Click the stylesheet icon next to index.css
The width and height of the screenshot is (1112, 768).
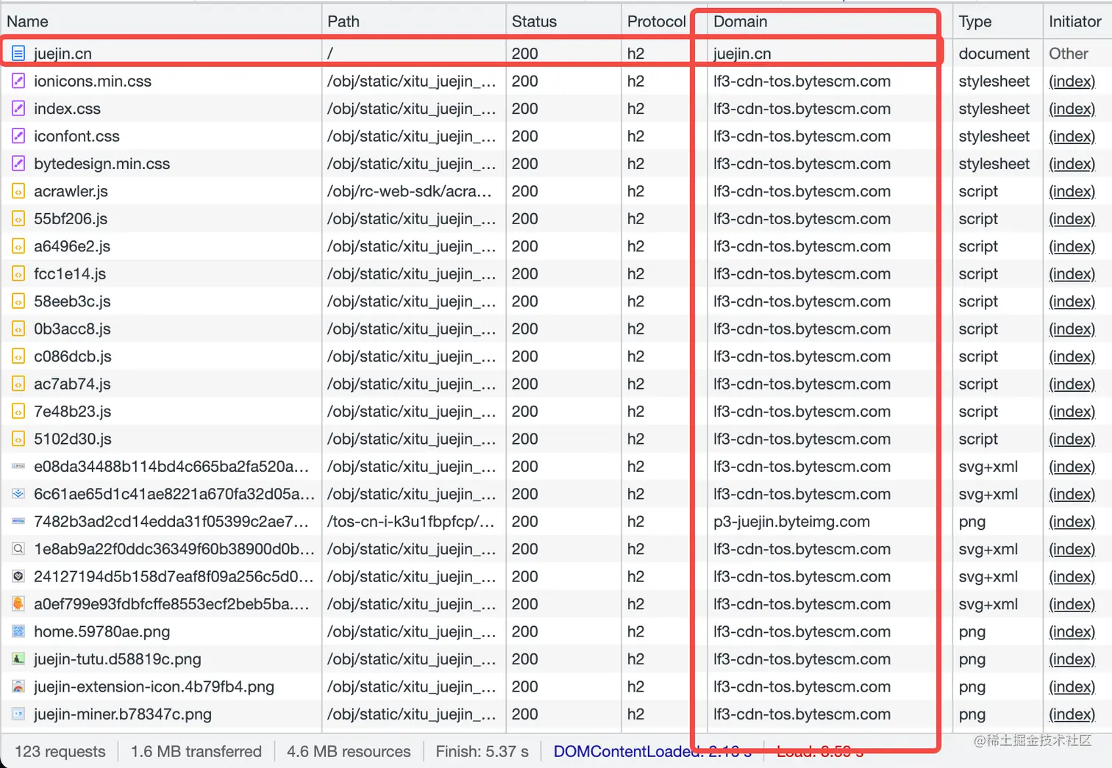pos(18,109)
